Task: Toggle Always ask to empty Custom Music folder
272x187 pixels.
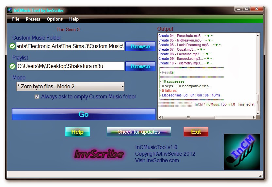Action: point(37,96)
